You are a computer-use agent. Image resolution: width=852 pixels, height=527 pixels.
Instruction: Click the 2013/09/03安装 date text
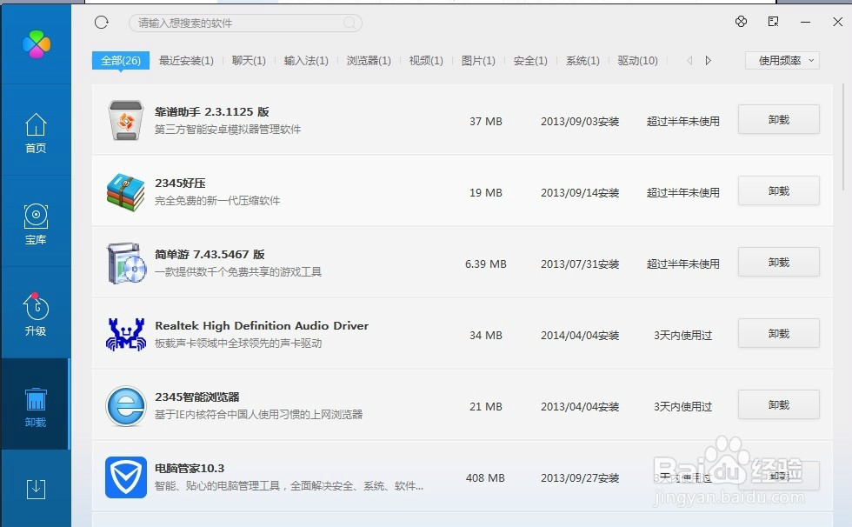coord(580,121)
